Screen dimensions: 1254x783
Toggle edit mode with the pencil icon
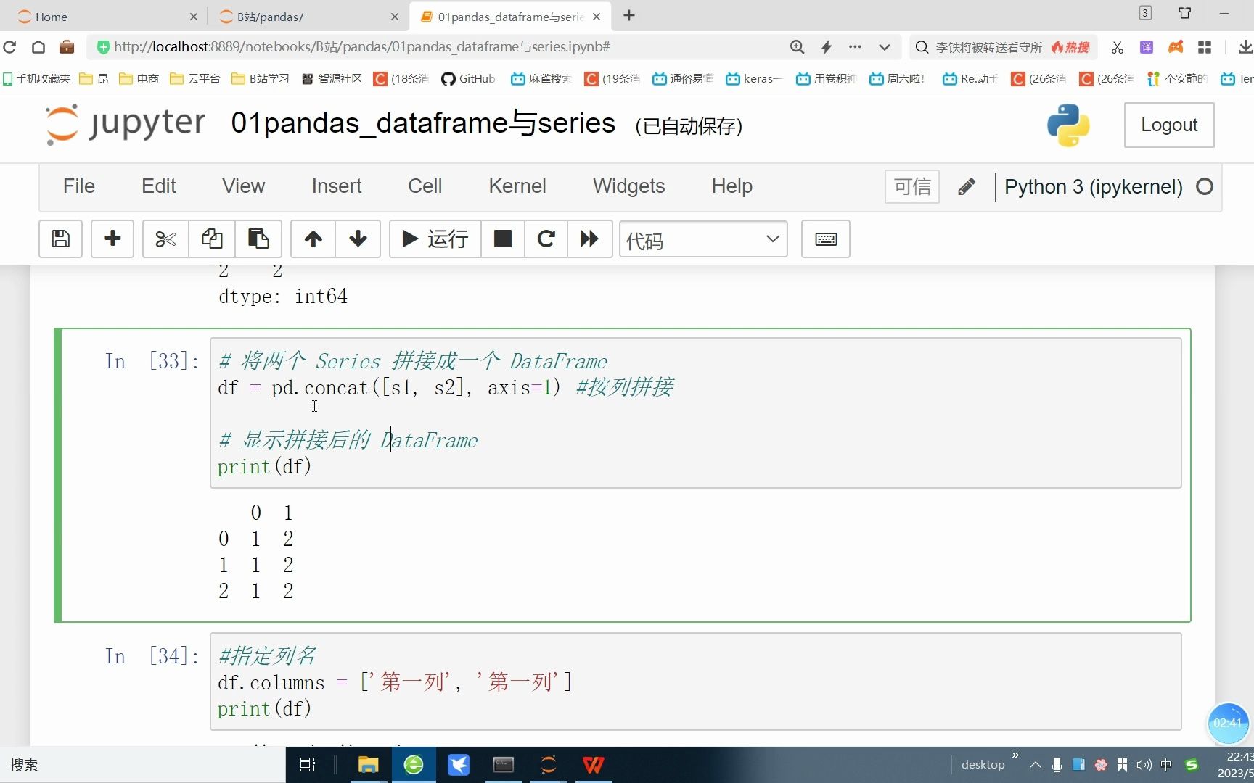pos(966,186)
